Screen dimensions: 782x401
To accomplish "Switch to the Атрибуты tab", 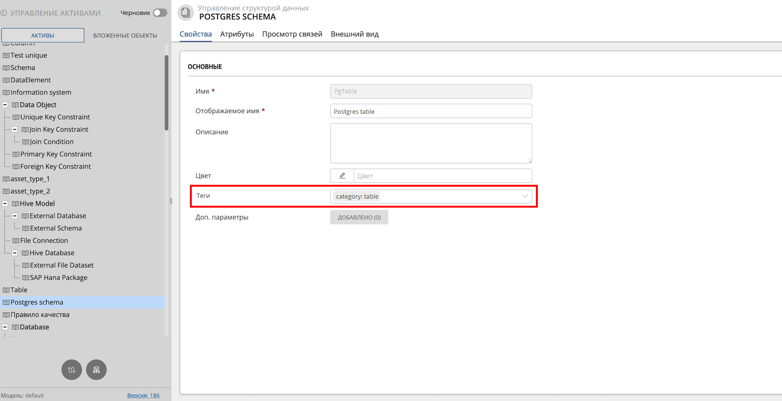I will coord(237,34).
